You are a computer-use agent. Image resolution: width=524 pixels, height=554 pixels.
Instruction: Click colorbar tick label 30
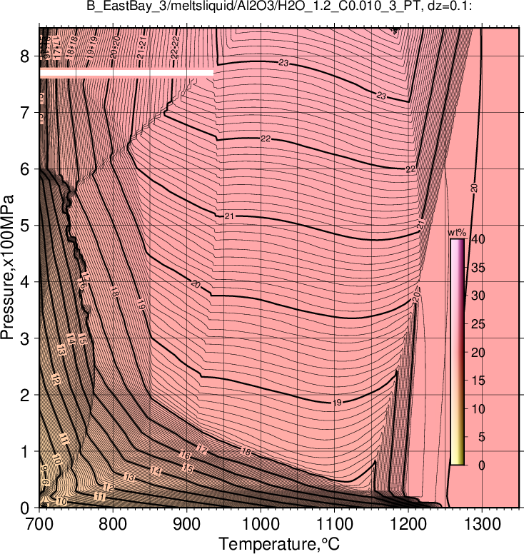tap(478, 296)
